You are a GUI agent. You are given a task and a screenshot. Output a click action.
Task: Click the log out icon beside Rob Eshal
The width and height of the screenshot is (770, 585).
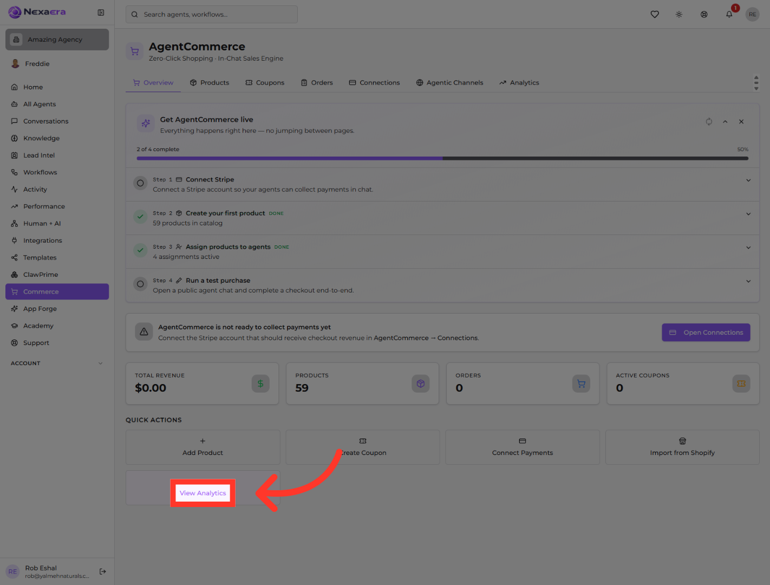[x=103, y=571]
